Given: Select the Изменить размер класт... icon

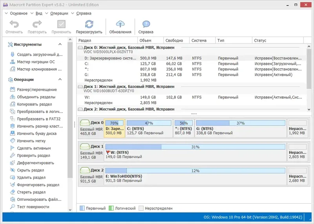Looking at the screenshot, I should point(13,126).
